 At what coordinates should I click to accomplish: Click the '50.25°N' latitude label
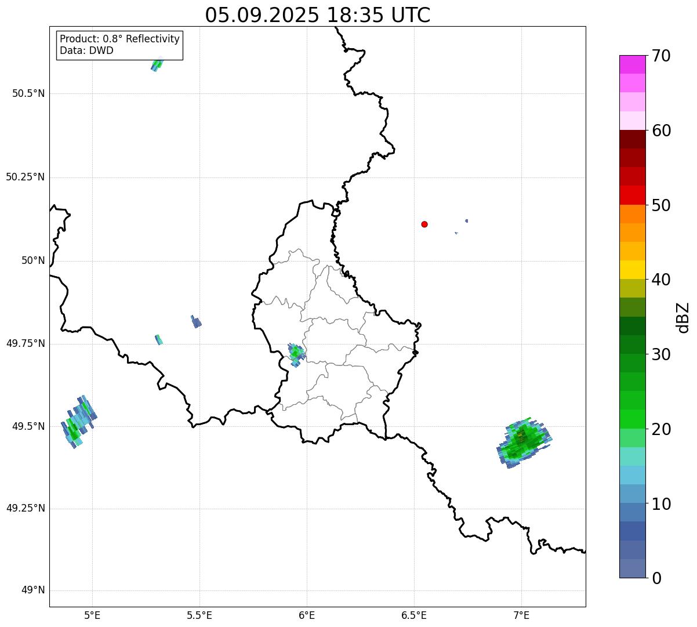25,177
